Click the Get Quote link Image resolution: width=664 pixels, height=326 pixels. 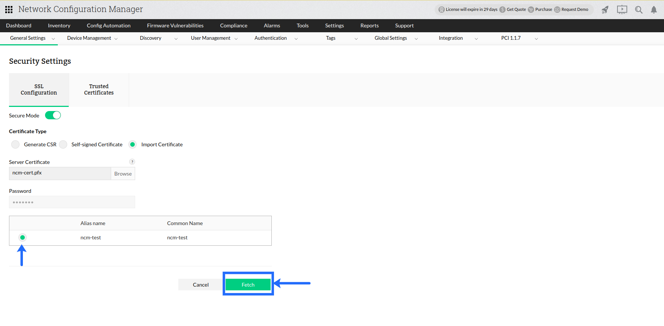516,10
